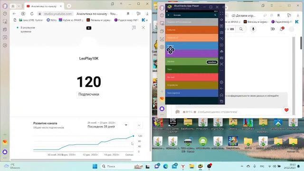The height and width of the screenshot is (171, 304).
Task: Open Microsoft Edge from the taskbar
Action: tap(165, 166)
